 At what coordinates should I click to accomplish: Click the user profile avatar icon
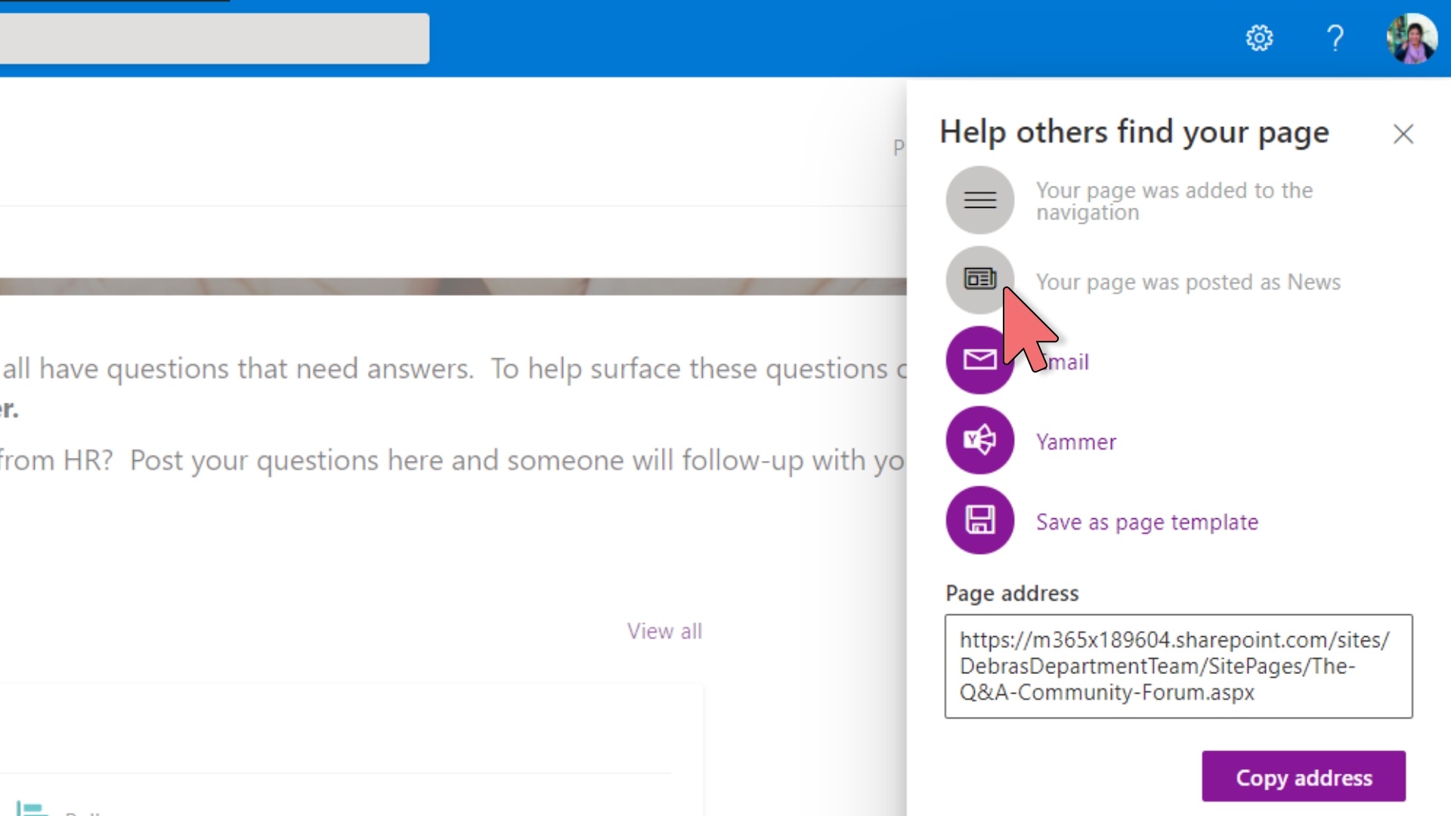tap(1412, 38)
